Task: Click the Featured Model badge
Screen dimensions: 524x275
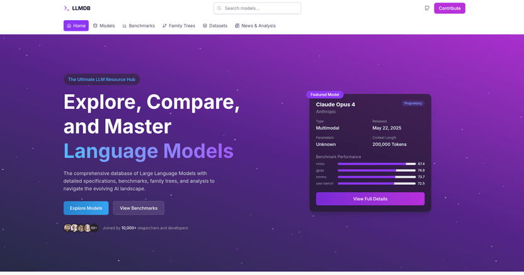Action: click(x=324, y=94)
